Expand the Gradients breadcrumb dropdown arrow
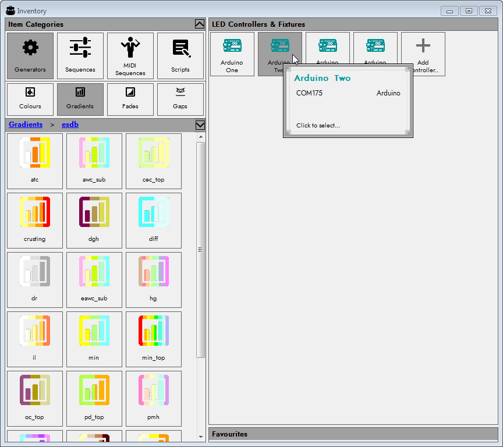This screenshot has width=503, height=447. (200, 125)
